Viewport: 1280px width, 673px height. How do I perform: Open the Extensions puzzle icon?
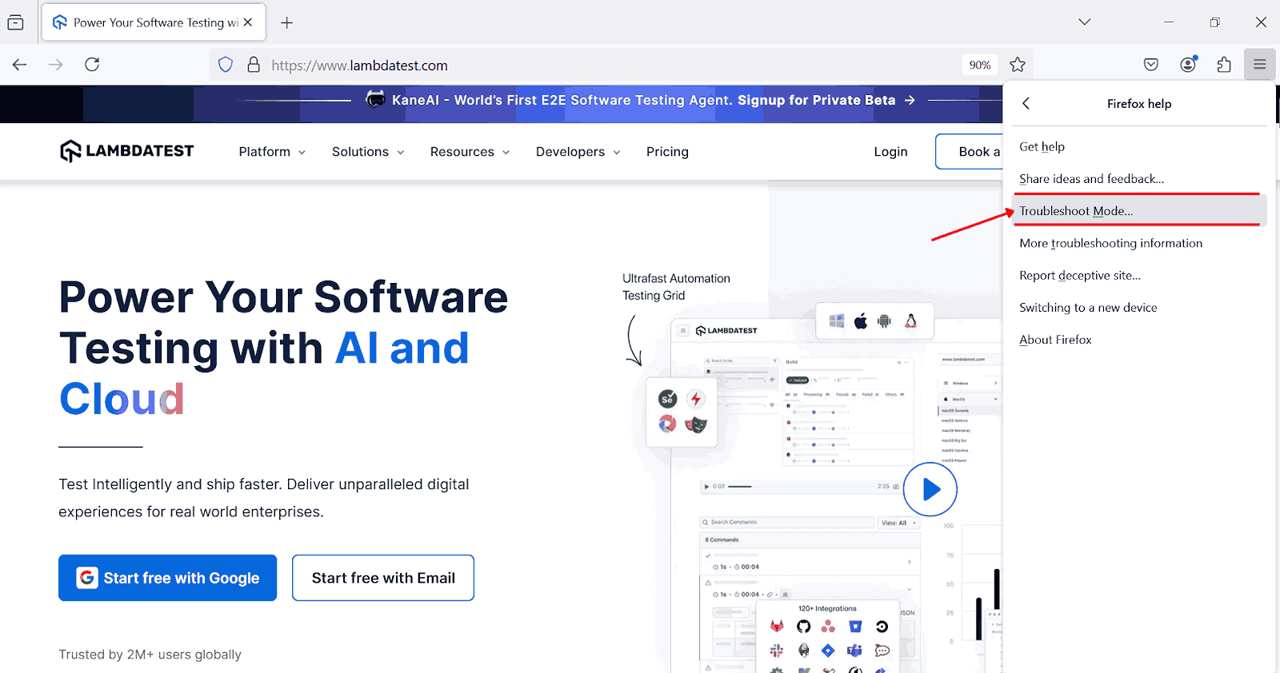[1224, 65]
